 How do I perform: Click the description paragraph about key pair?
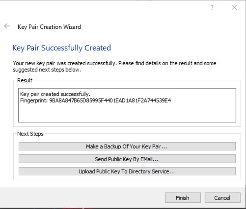(x=114, y=66)
